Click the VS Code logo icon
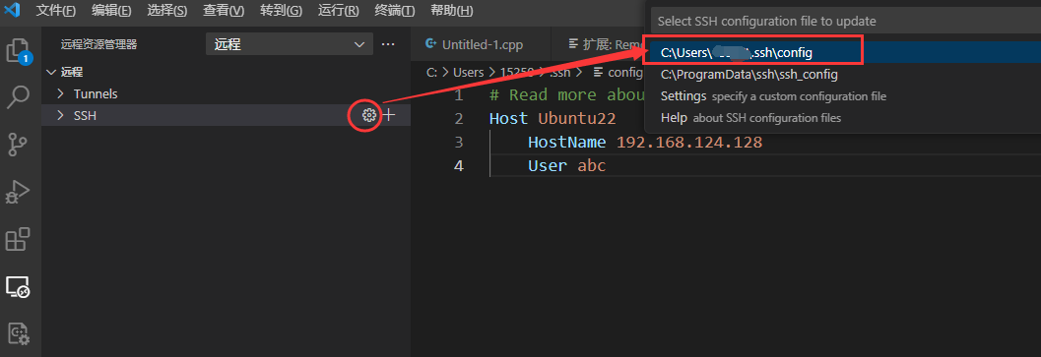Viewport: 1041px width, 357px height. [13, 11]
